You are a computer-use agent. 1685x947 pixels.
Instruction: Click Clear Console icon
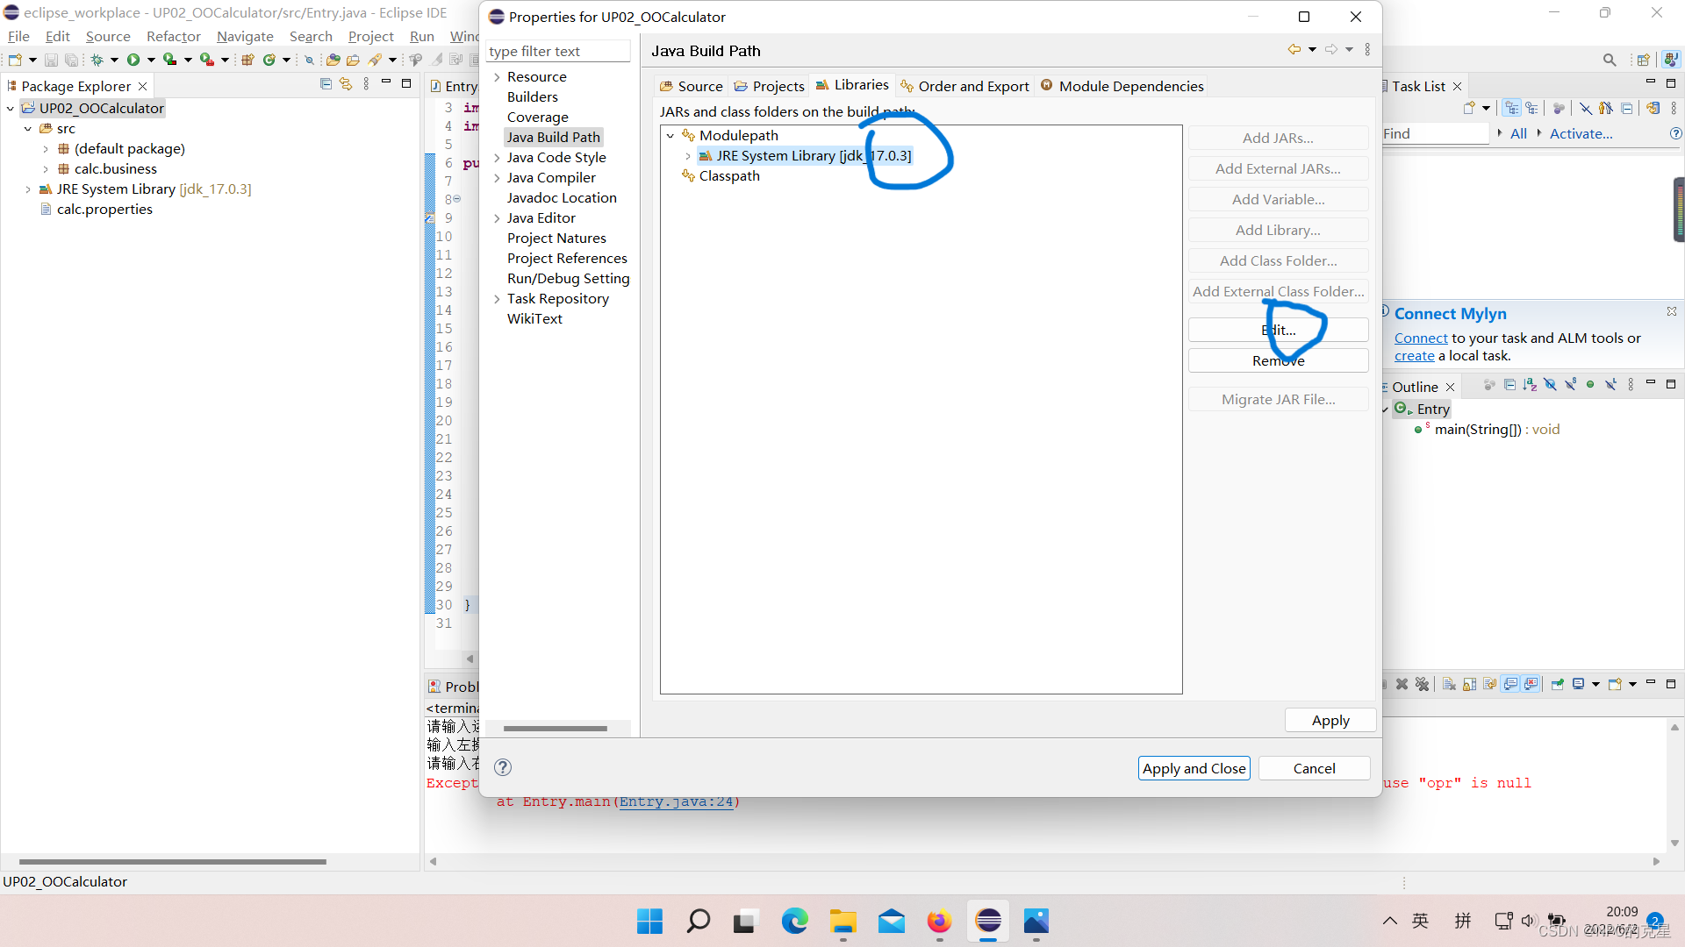1449,684
